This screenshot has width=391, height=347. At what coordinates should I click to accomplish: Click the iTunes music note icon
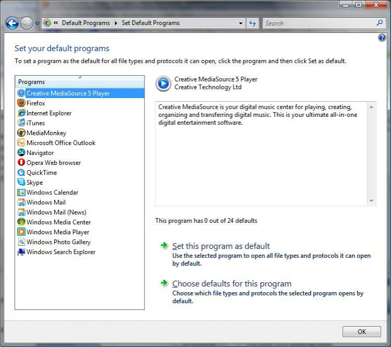pos(21,123)
